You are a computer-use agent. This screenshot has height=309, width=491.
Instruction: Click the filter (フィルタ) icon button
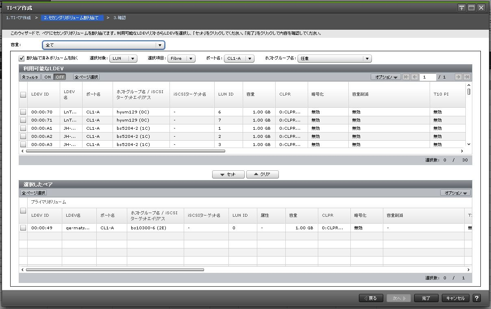30,77
